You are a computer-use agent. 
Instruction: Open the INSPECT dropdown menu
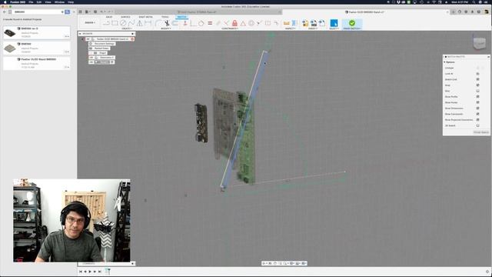(291, 28)
